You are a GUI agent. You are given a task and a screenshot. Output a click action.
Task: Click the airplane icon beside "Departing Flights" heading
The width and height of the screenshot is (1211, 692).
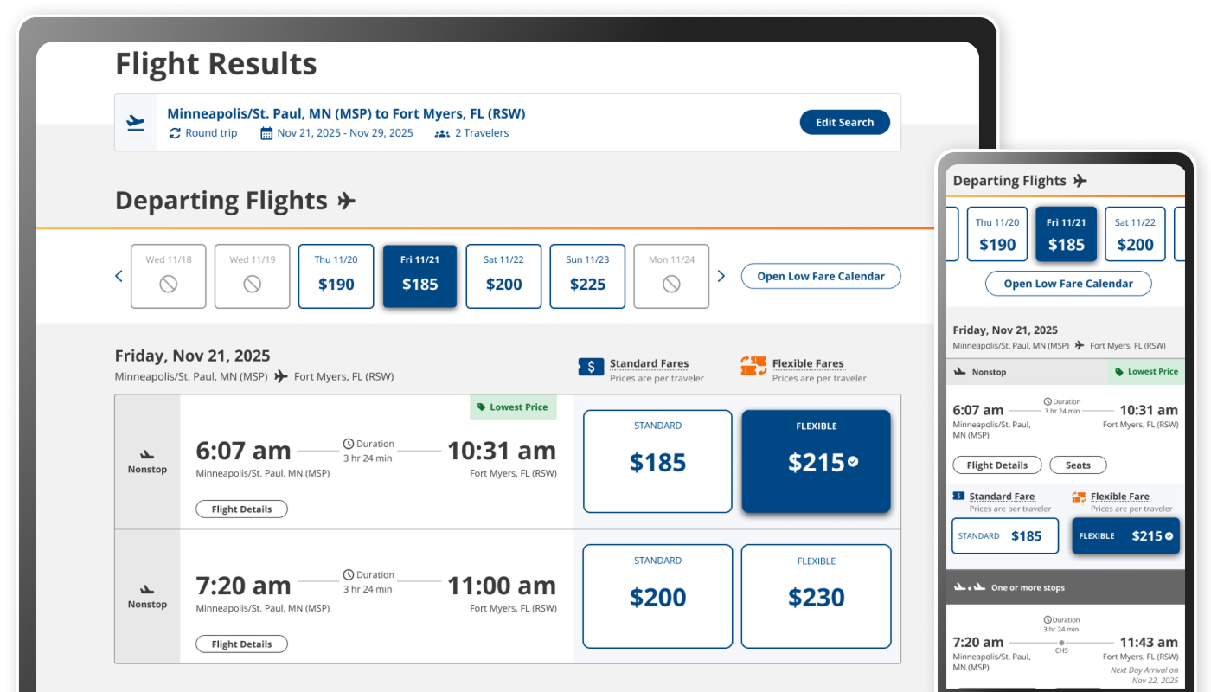(346, 200)
